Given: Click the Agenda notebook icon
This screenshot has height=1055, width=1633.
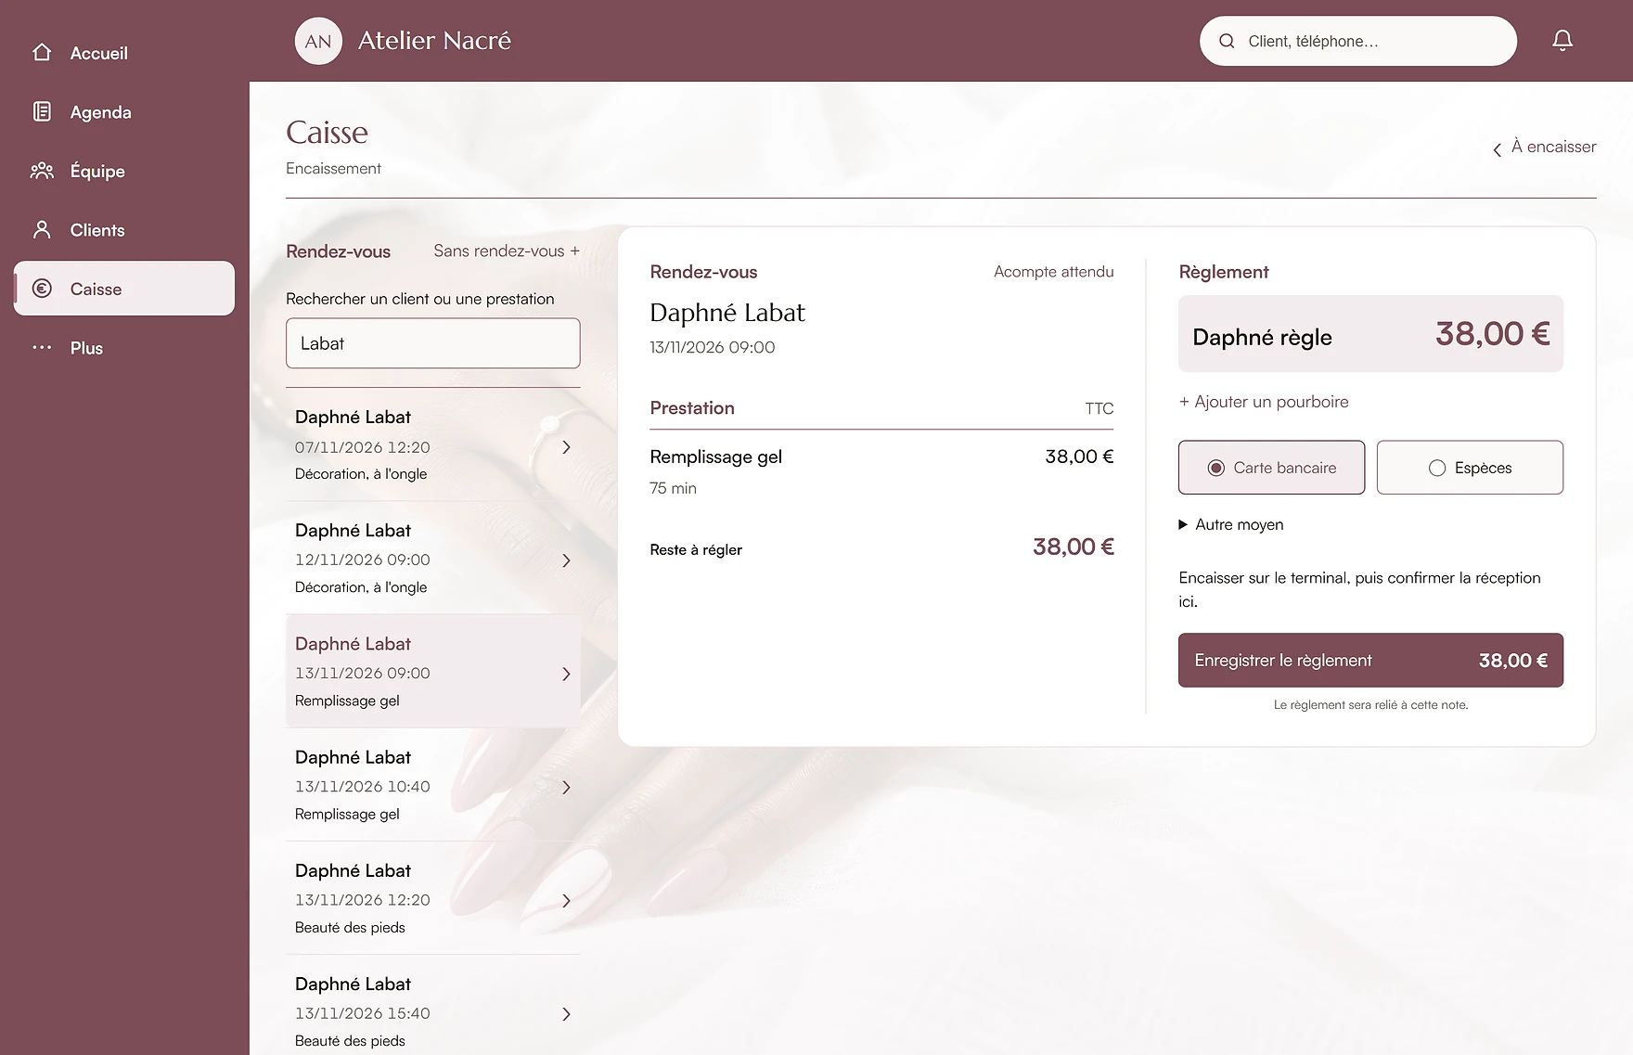Looking at the screenshot, I should [x=42, y=111].
